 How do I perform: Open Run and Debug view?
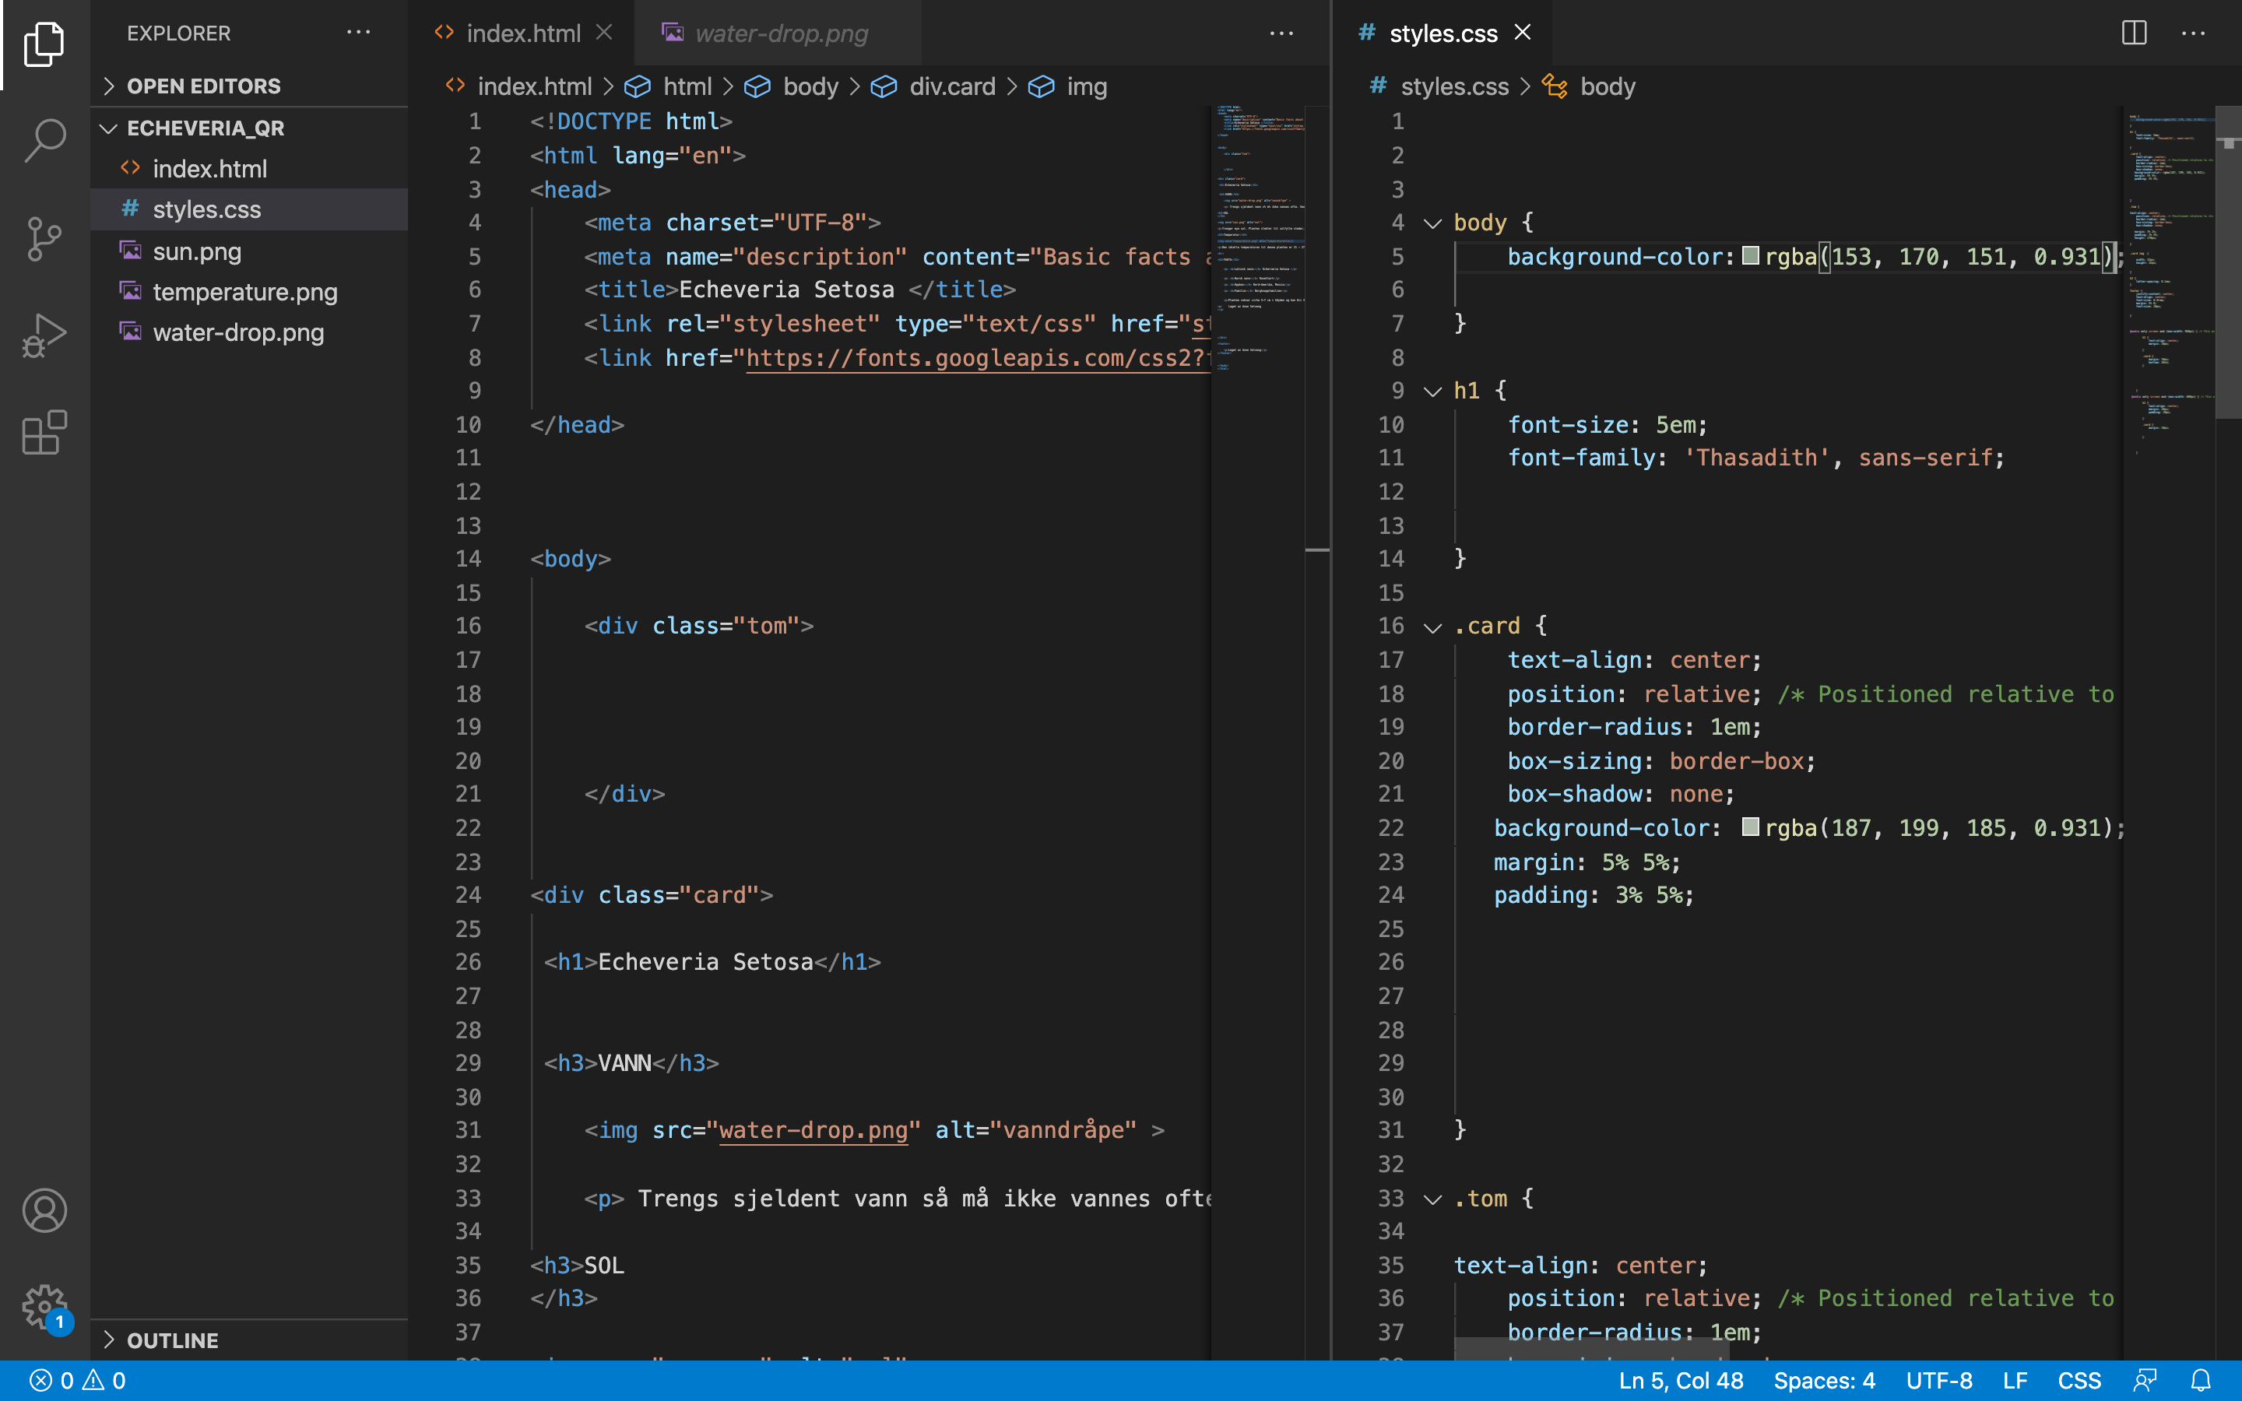tap(44, 335)
